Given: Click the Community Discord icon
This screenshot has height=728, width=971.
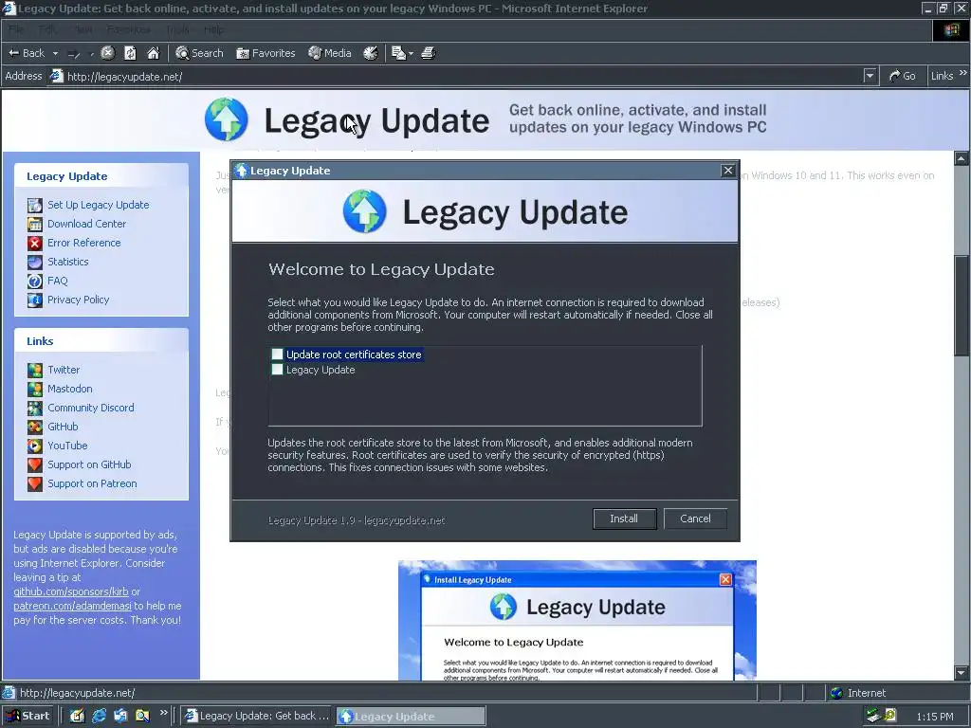Looking at the screenshot, I should tap(35, 408).
